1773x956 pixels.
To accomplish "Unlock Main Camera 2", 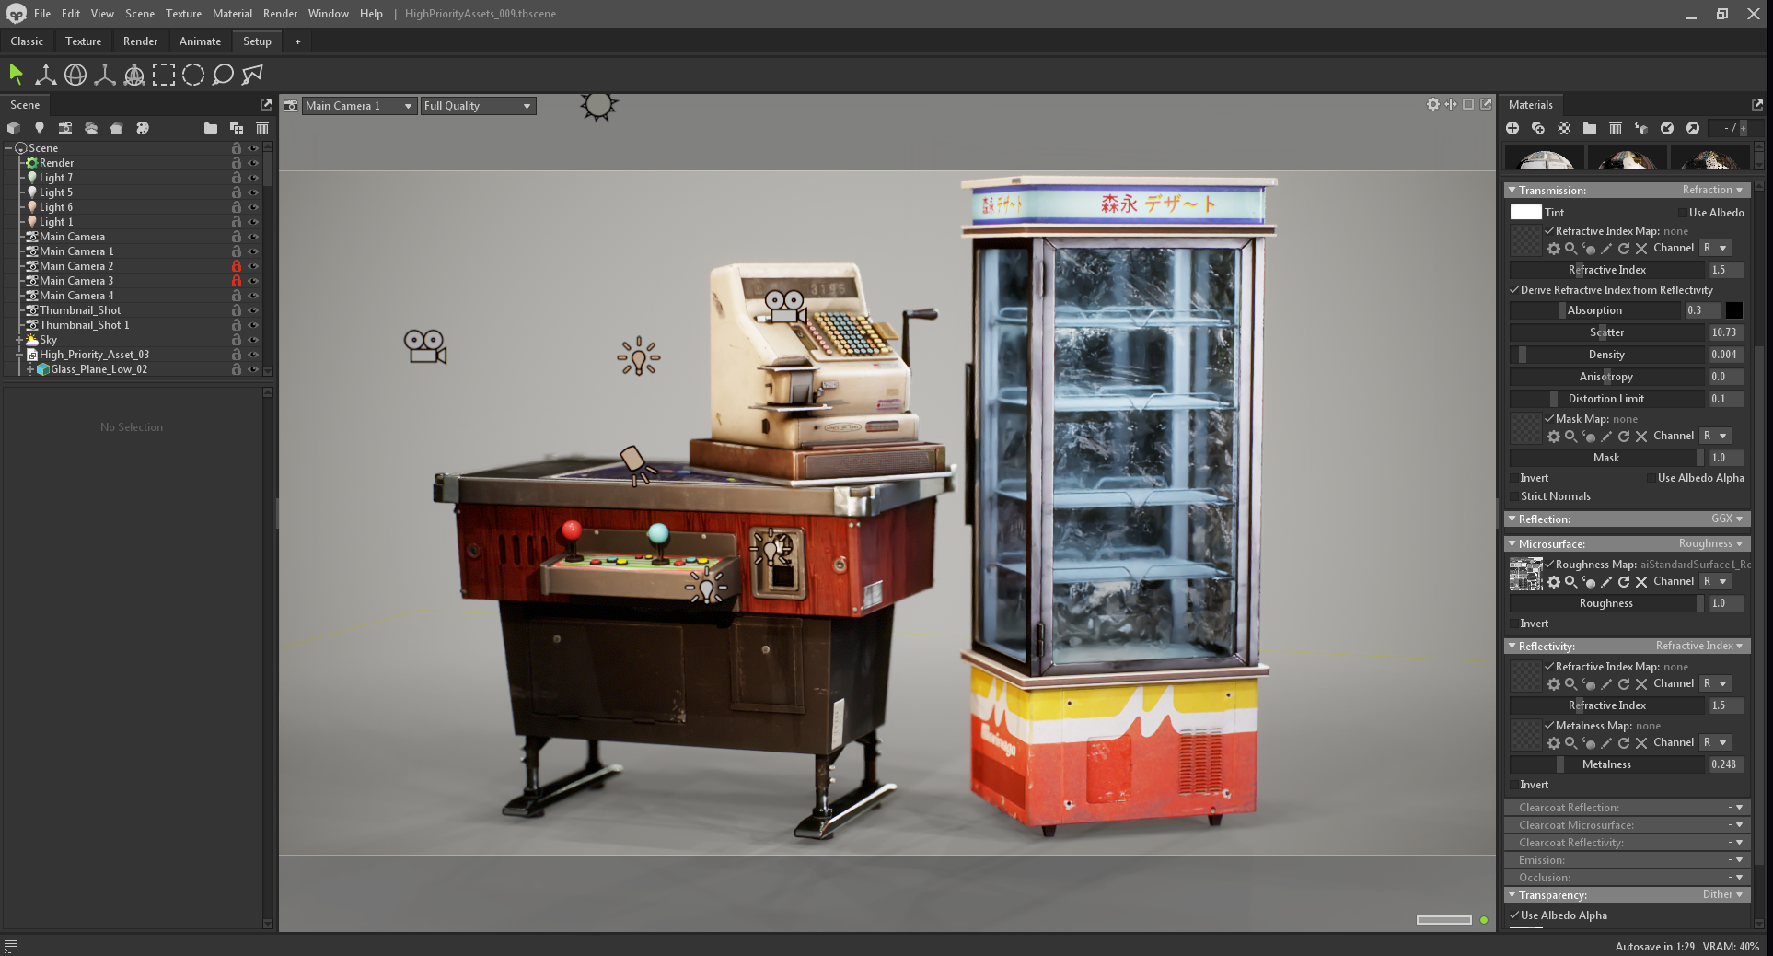I will coord(237,266).
